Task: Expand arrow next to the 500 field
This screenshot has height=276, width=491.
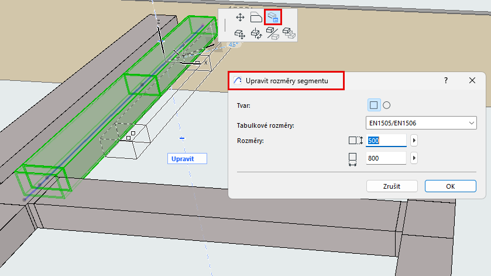Action: [x=414, y=141]
